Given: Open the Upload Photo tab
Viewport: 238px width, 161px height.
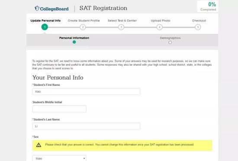Looking at the screenshot, I should tap(161, 21).
